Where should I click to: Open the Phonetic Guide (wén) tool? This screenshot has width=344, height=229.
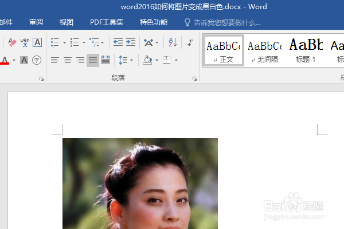click(x=25, y=42)
